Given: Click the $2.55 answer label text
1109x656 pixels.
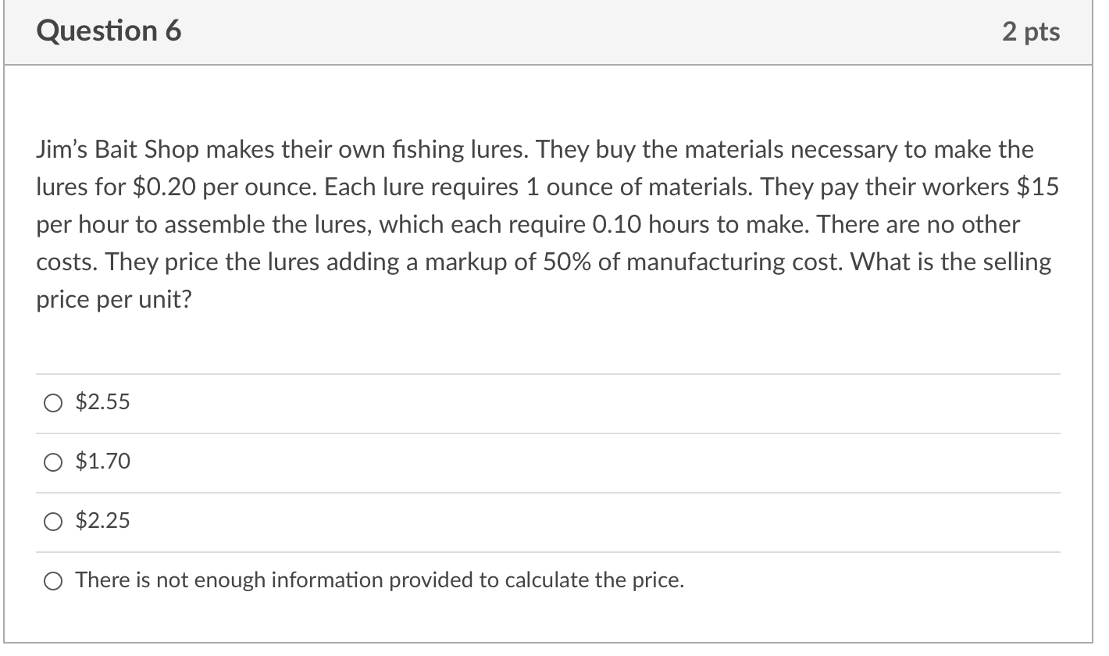Looking at the screenshot, I should tap(103, 403).
